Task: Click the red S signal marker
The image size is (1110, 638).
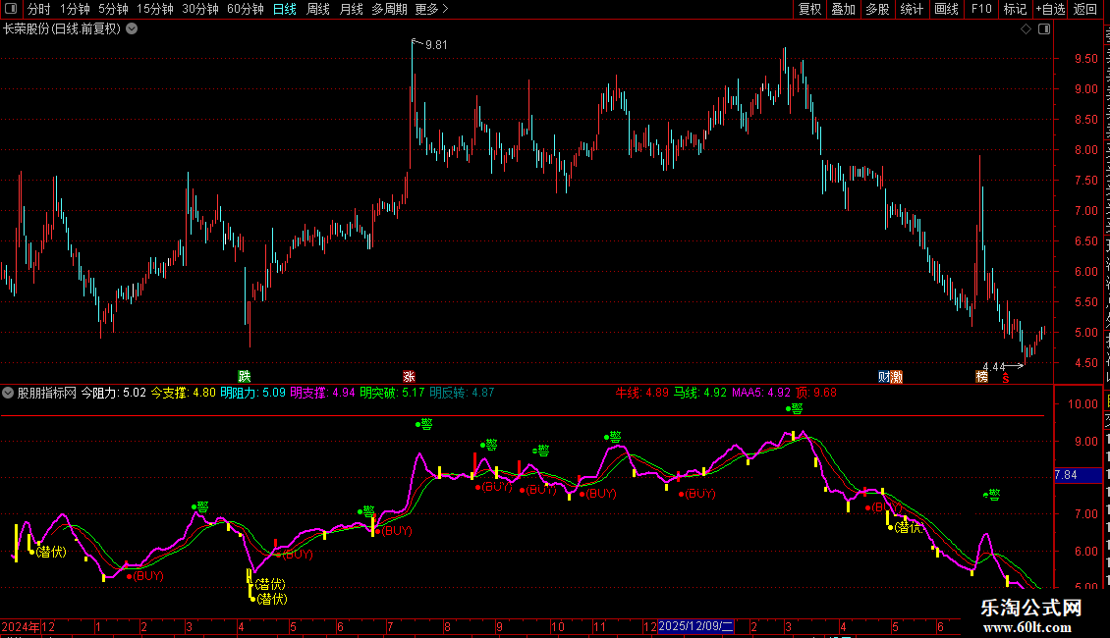Action: tap(1005, 379)
